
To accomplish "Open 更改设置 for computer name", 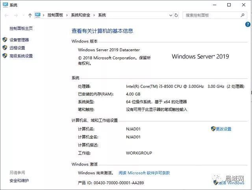I will [223, 129].
